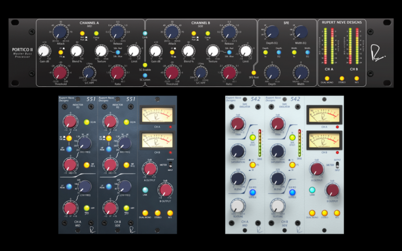Image resolution: width=402 pixels, height=251 pixels.
Task: Click the SFE Depth knob
Action: 272,73
